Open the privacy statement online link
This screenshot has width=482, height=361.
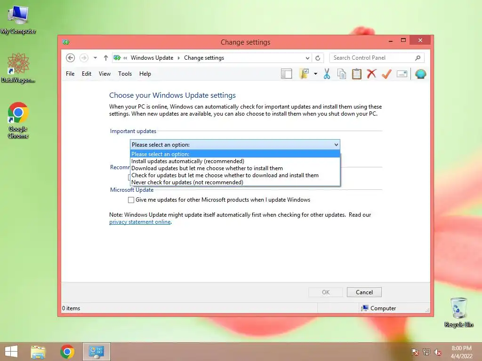140,222
